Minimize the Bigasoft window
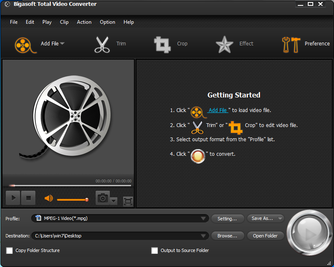Screen dimensions: 334x267 [x=300, y=4]
